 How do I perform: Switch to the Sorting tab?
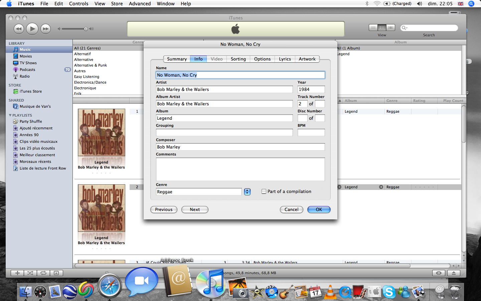(x=238, y=59)
